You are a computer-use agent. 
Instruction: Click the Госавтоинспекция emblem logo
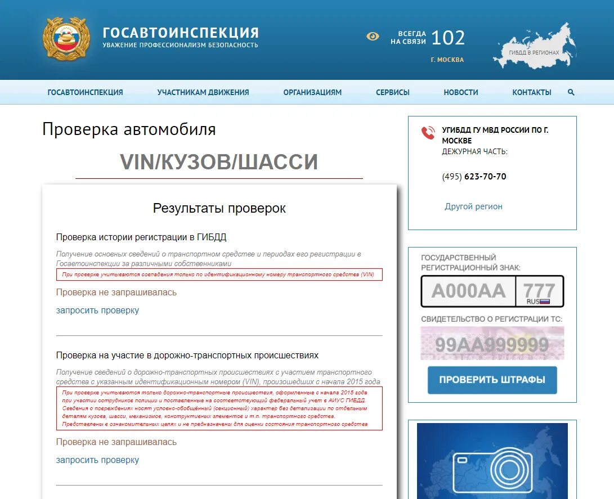66,39
